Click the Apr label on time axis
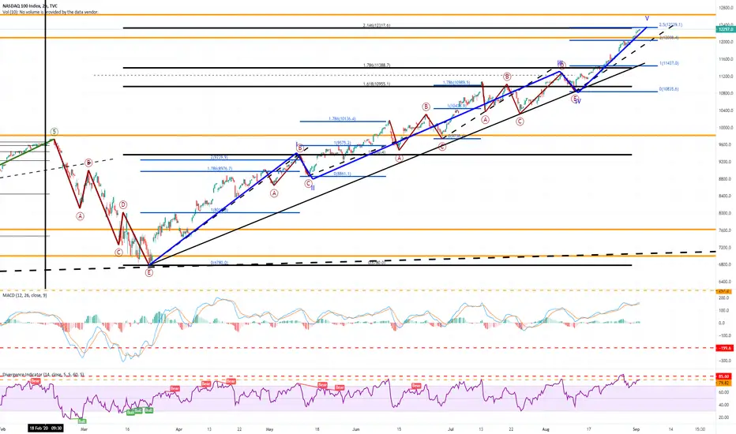 tap(178, 428)
